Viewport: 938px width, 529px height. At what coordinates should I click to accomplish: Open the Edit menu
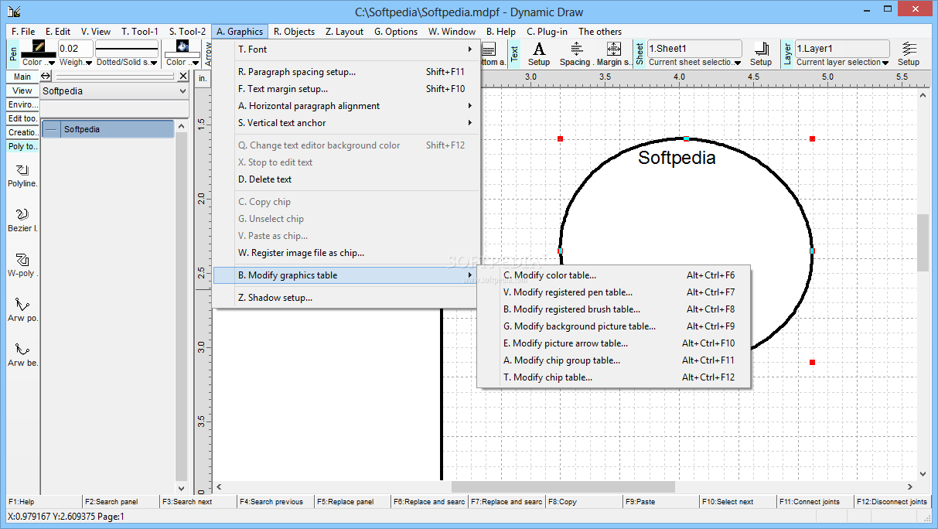pos(58,32)
